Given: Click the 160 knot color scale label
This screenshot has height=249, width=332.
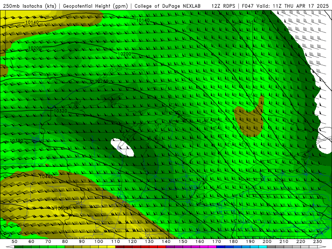Looking at the screenshot, I should tap(200, 242).
